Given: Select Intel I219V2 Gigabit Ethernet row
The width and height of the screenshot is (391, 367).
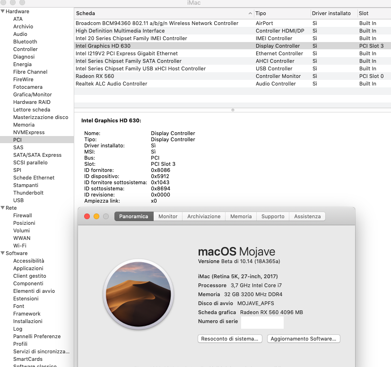Looking at the screenshot, I should [x=233, y=53].
